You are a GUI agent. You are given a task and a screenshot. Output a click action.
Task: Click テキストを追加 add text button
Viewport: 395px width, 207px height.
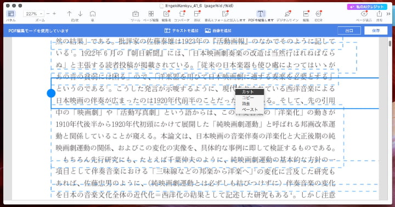click(182, 31)
